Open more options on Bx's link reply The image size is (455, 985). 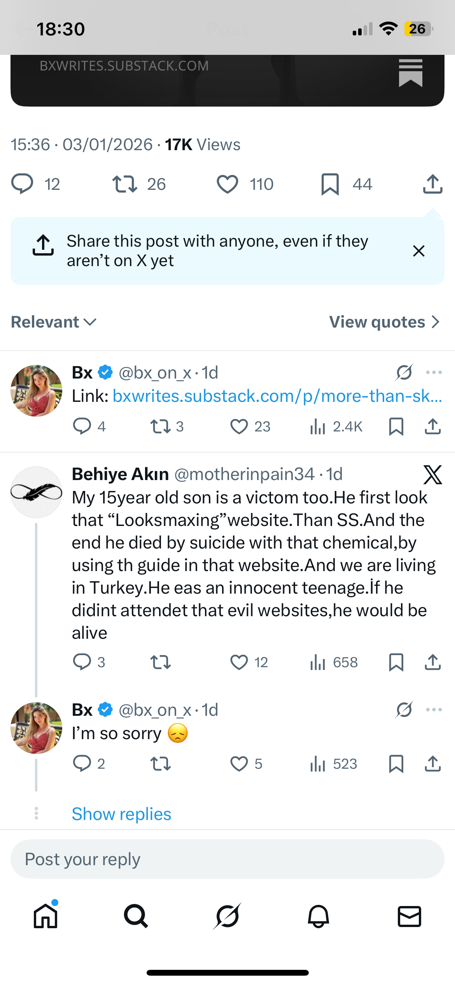tap(434, 373)
